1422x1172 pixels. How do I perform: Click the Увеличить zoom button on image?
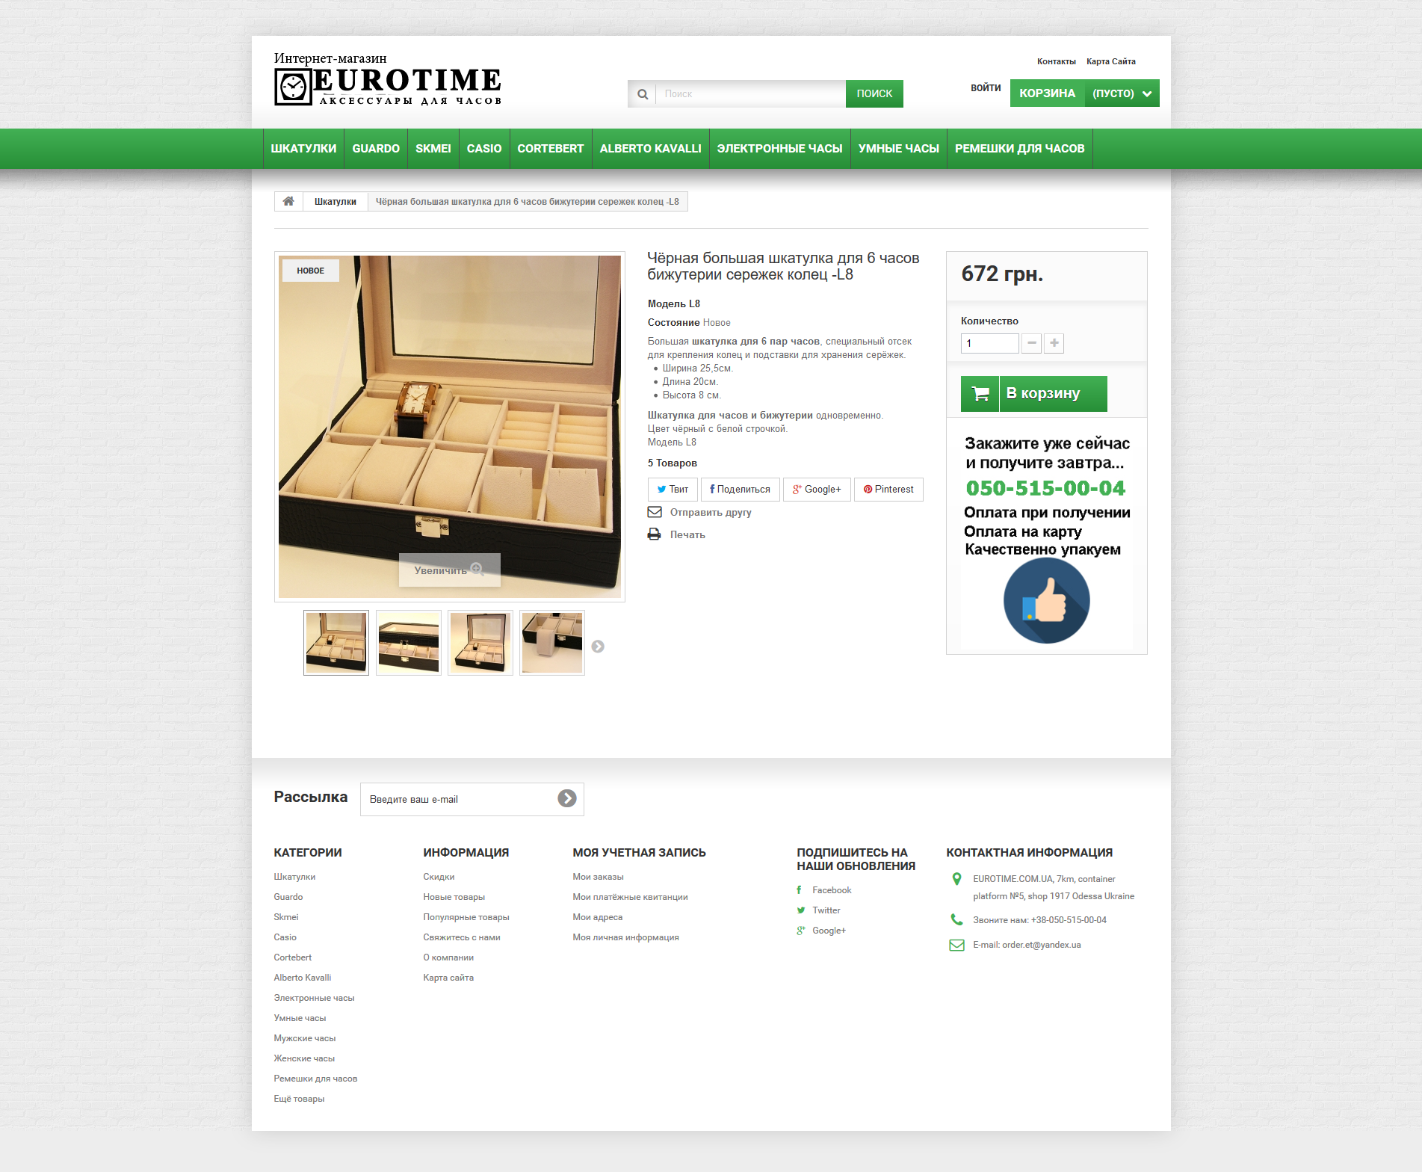449,570
